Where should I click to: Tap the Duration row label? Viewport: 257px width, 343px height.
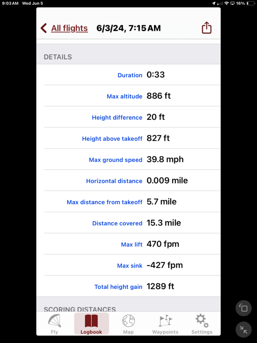click(x=130, y=75)
